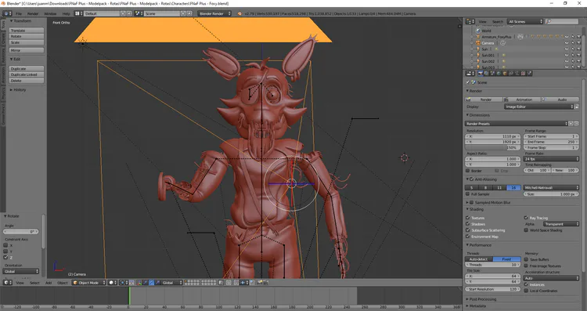Image resolution: width=587 pixels, height=311 pixels.
Task: Toggle the Ray Tracing checkbox
Action: pyautogui.click(x=526, y=218)
